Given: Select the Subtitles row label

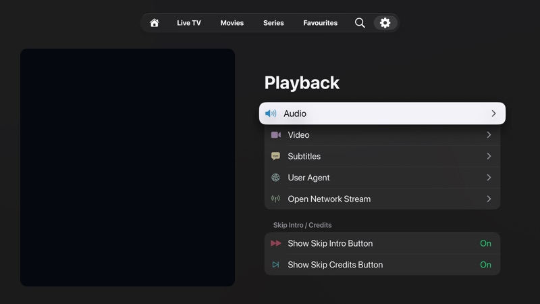Looking at the screenshot, I should 304,156.
